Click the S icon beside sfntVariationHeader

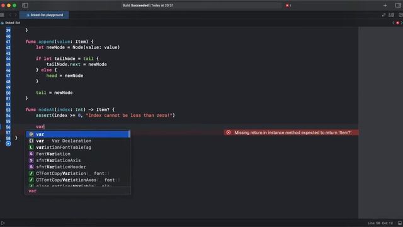[x=31, y=166]
